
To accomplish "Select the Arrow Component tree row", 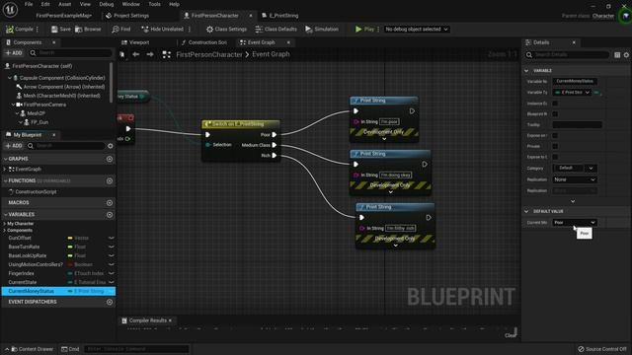I will 60,87.
